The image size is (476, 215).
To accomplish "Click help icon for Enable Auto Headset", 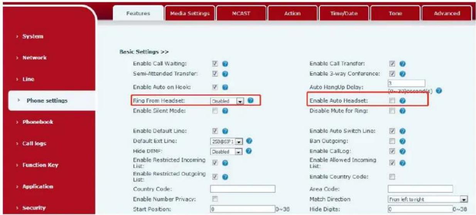I will [402, 101].
